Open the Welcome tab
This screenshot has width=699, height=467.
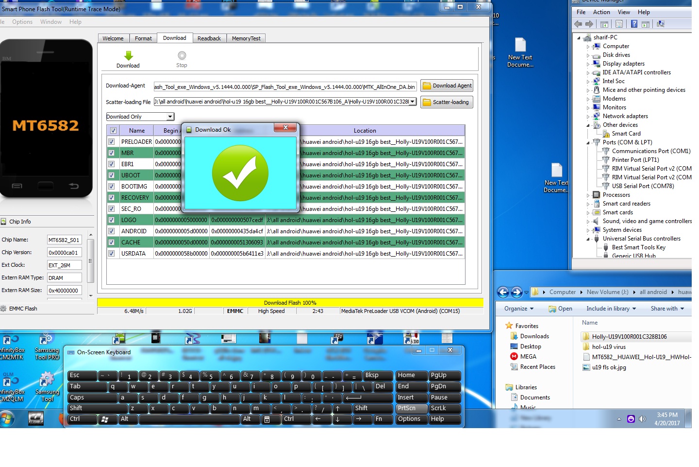coord(113,38)
